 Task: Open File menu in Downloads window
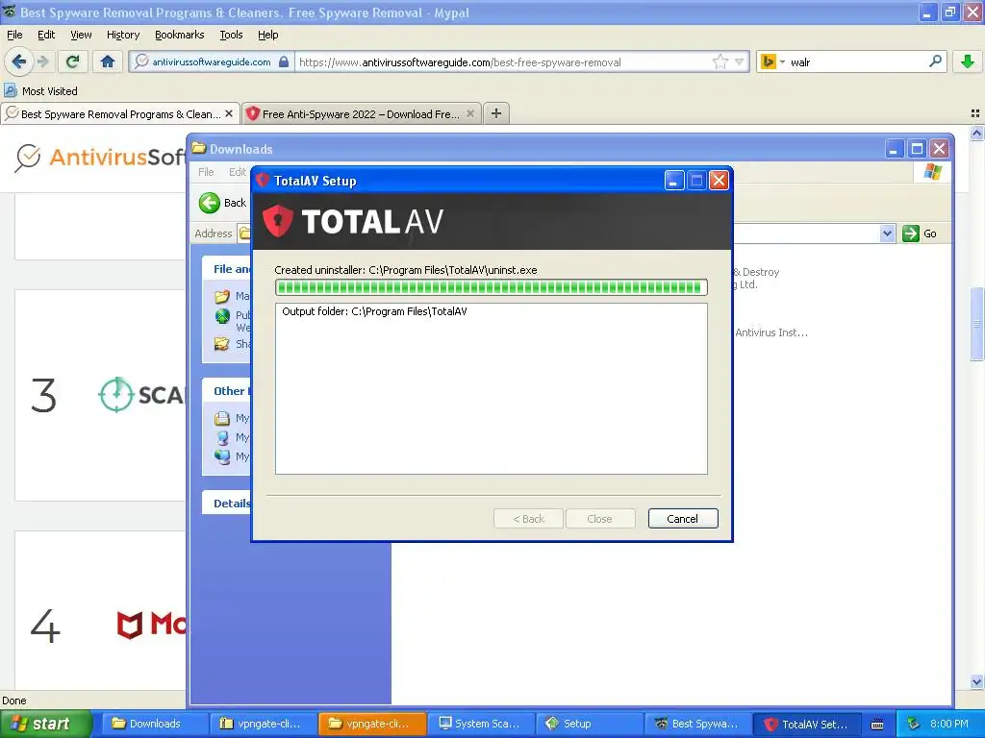click(206, 172)
